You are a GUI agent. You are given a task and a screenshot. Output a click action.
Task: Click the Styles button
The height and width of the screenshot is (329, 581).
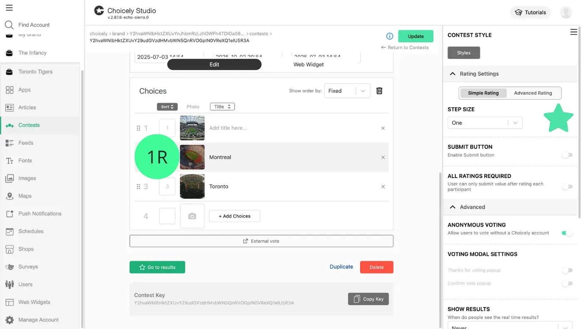click(464, 53)
